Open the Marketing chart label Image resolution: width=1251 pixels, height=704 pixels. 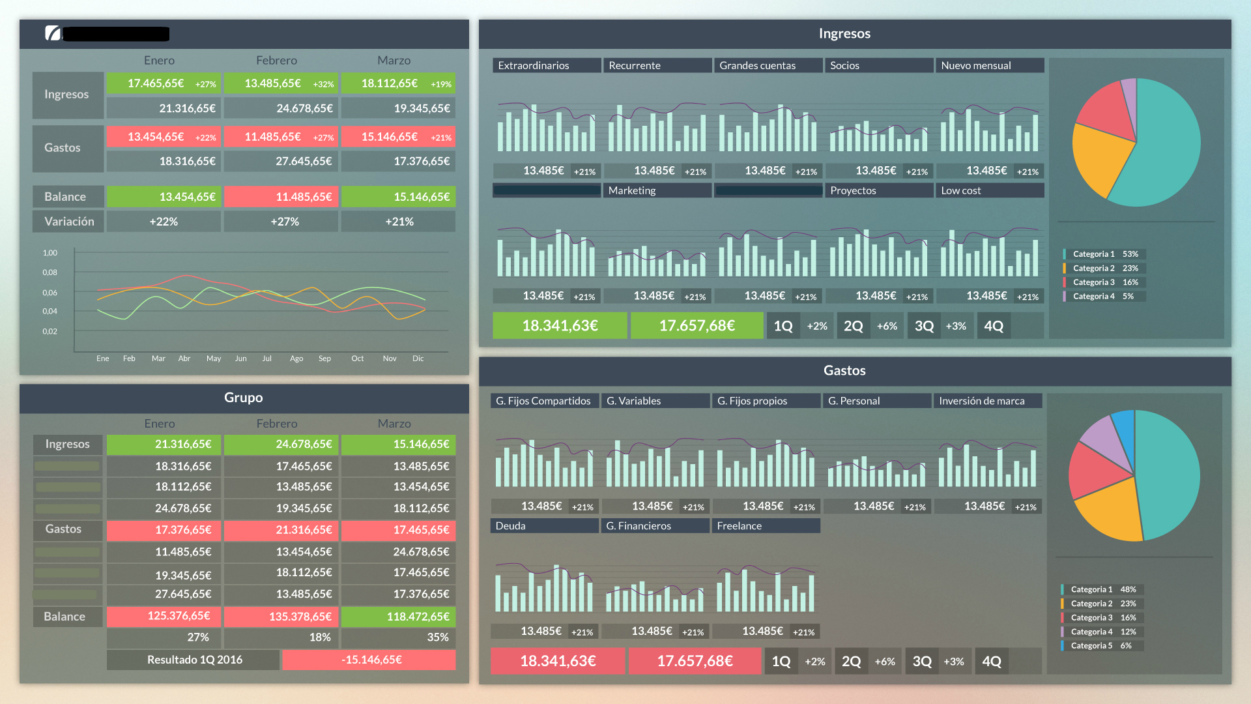(x=657, y=190)
